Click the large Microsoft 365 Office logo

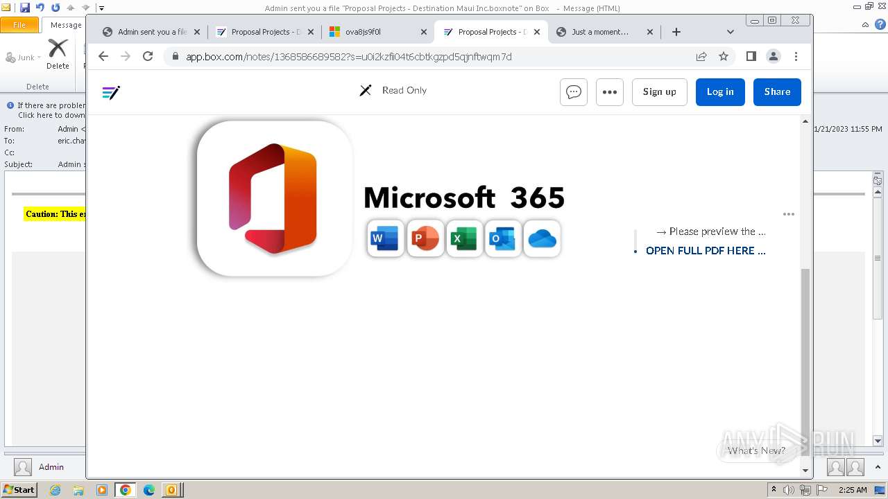coord(275,198)
